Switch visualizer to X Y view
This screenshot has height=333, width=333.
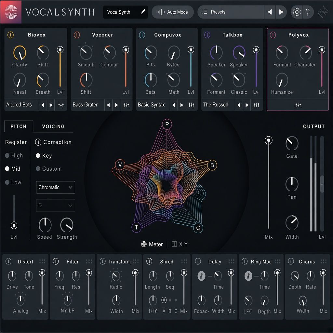[x=180, y=244]
